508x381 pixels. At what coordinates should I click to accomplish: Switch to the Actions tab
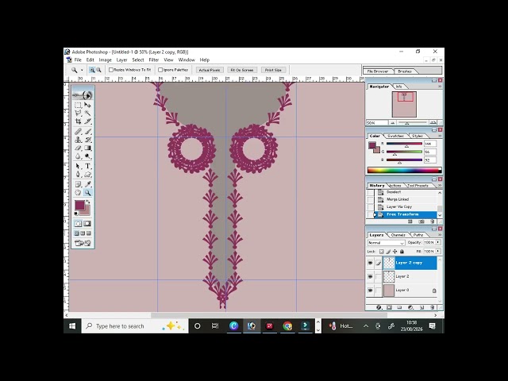(395, 186)
